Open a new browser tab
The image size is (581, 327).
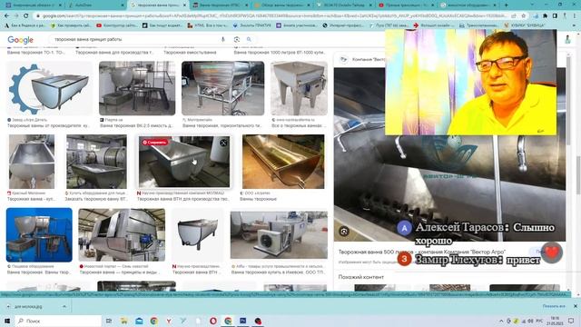point(507,5)
